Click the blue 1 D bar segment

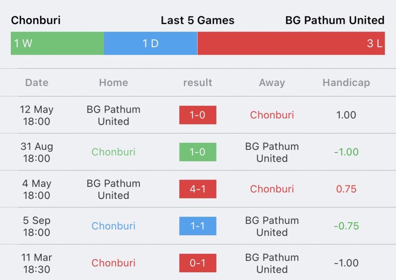(x=150, y=43)
